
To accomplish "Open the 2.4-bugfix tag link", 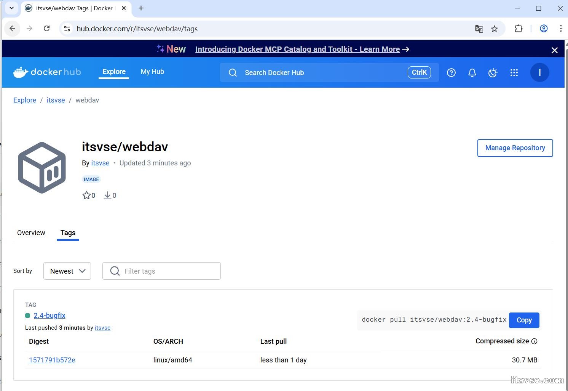I will tap(49, 316).
